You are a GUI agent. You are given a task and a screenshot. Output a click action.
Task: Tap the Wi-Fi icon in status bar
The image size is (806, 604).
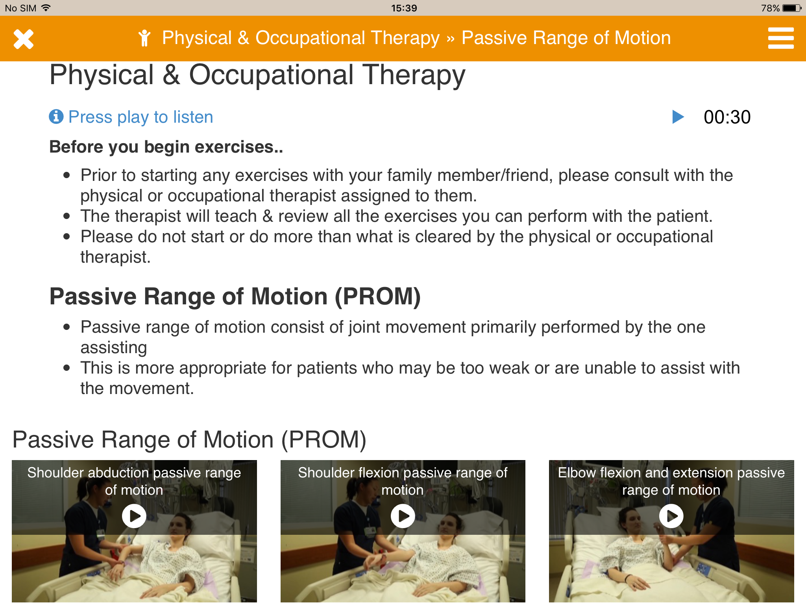46,8
